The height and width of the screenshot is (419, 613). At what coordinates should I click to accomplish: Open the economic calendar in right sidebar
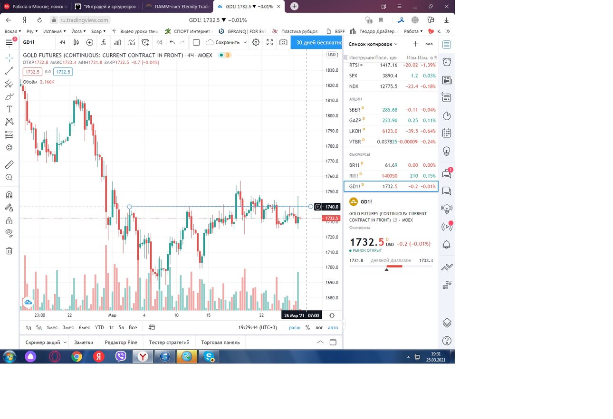pyautogui.click(x=446, y=133)
